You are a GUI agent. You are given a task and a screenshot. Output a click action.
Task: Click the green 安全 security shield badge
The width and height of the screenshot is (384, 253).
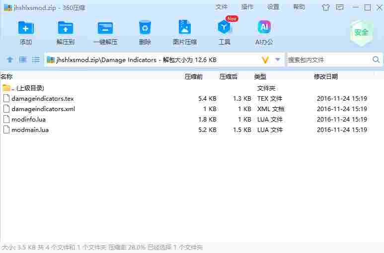[362, 33]
